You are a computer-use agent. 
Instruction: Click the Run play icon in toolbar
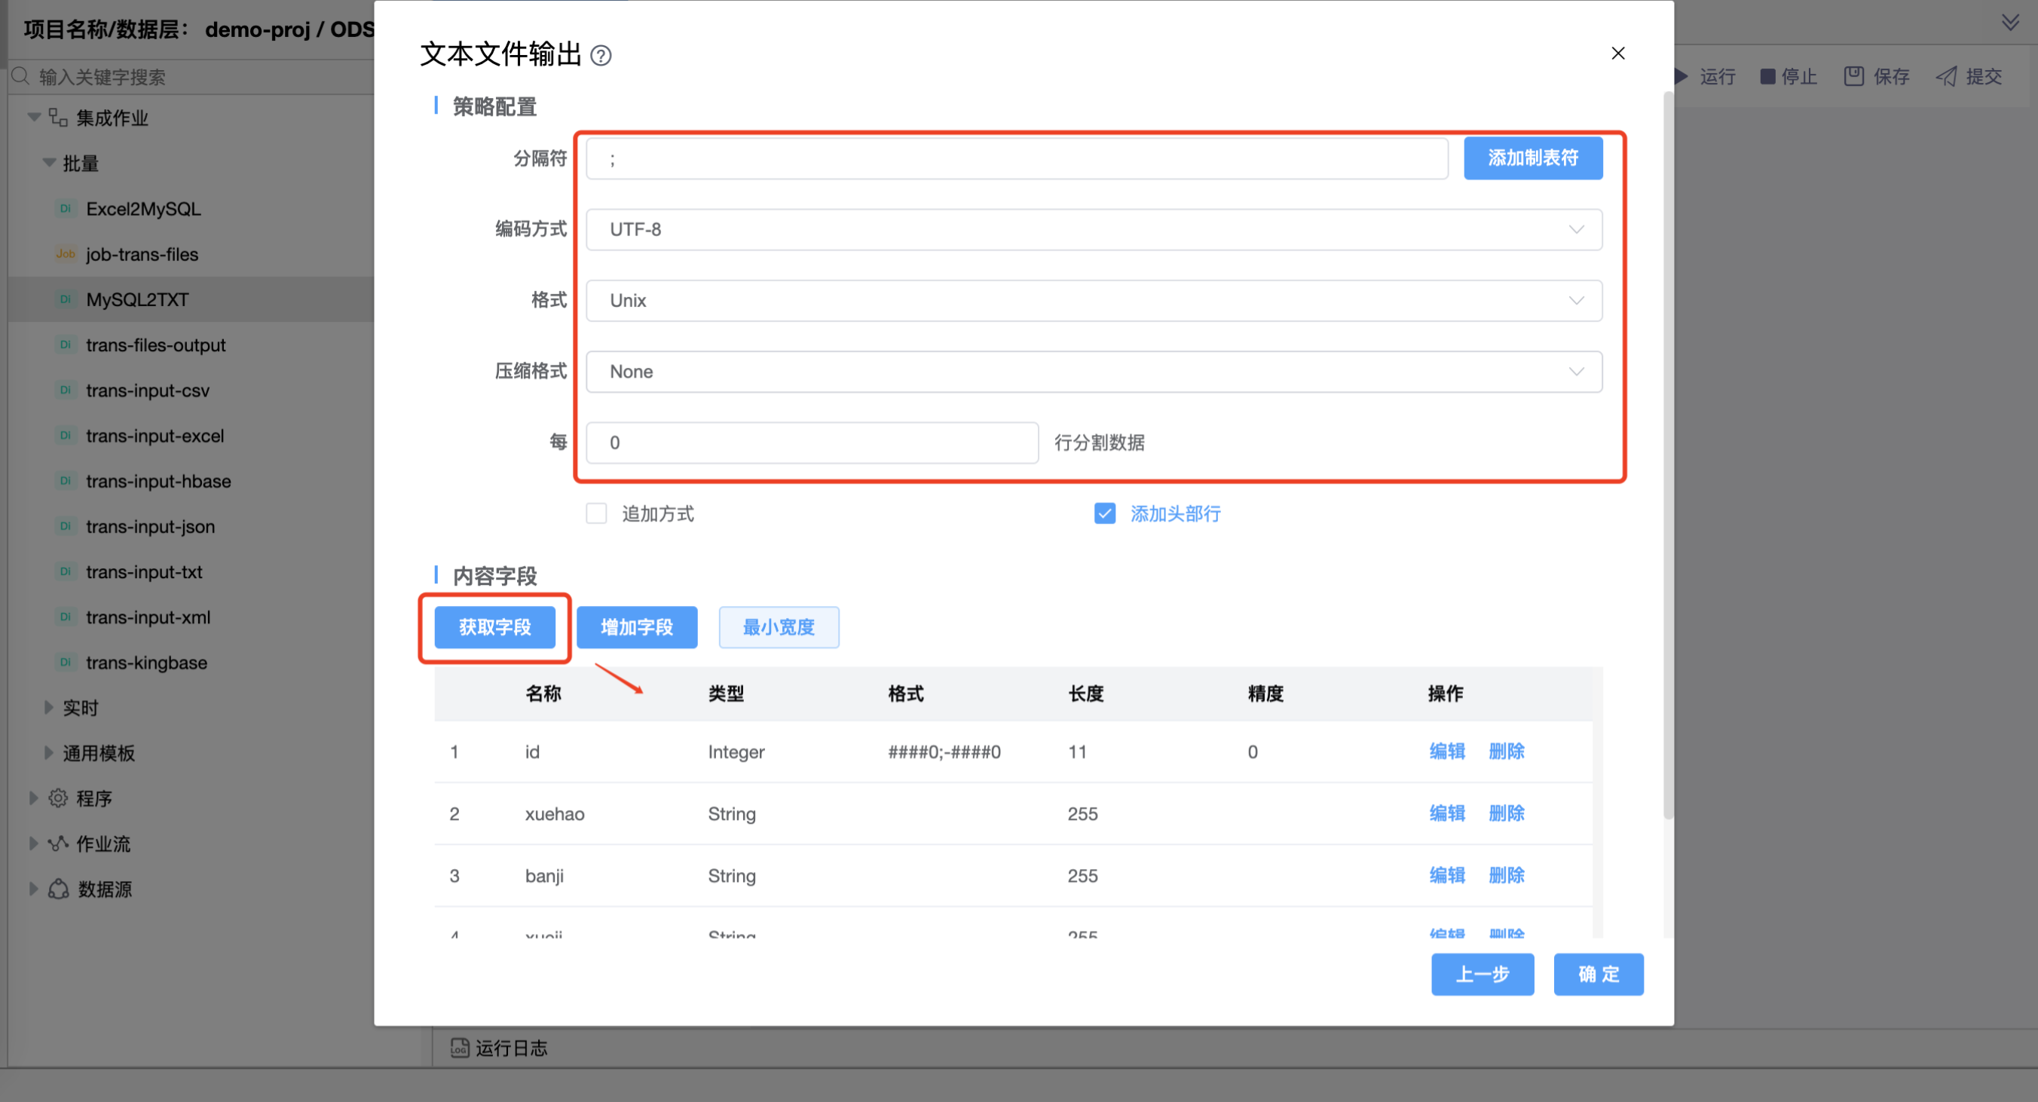pos(1682,77)
